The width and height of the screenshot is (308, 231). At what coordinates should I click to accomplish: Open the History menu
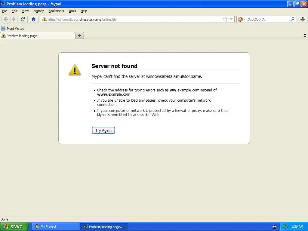[x=38, y=11]
